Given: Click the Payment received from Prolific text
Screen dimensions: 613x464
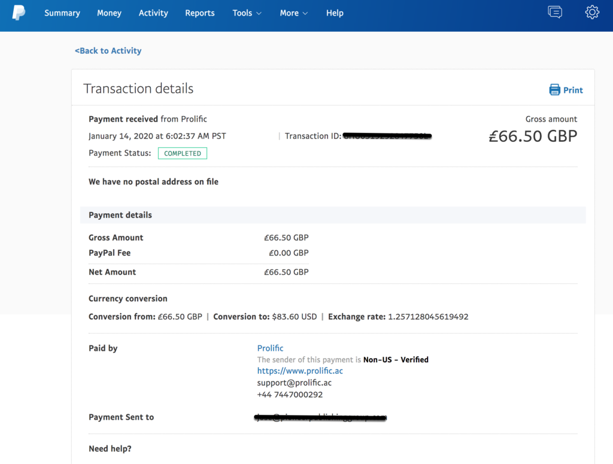Looking at the screenshot, I should click(x=148, y=119).
